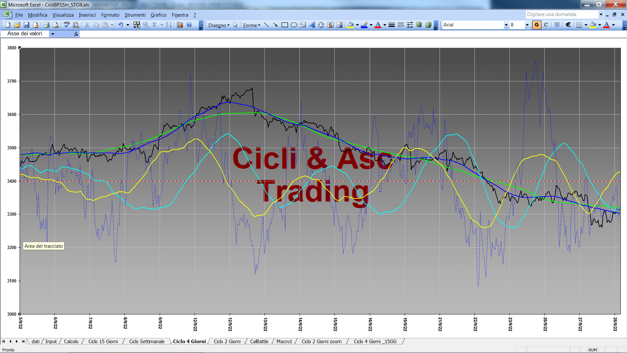Open the font size 8 dropdown

[x=527, y=25]
